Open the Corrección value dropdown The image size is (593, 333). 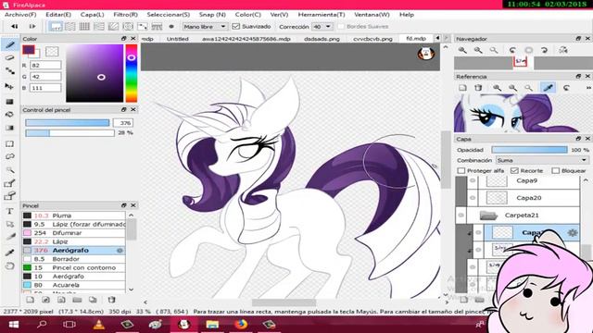322,27
